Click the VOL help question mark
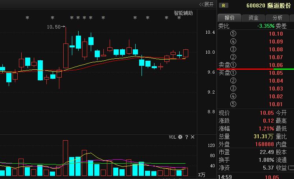 click(x=187, y=137)
